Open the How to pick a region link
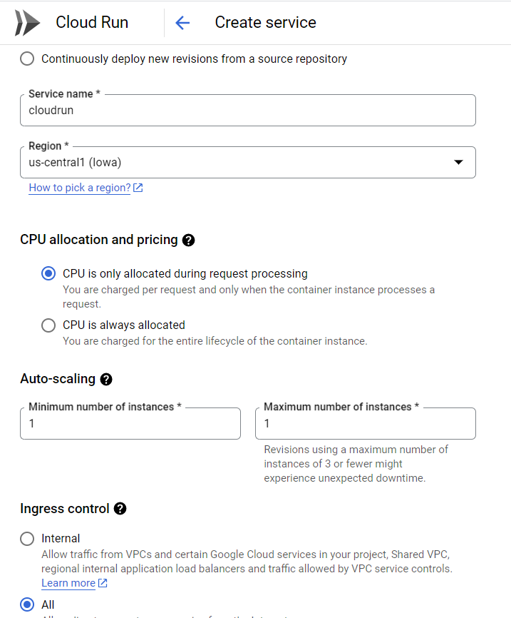Viewport: 511px width, 618px height. pyautogui.click(x=80, y=188)
